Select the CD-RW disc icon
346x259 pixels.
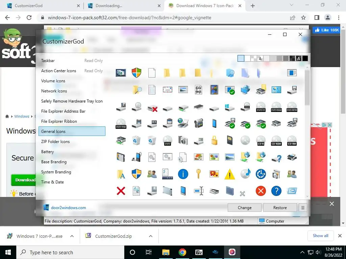click(292, 141)
